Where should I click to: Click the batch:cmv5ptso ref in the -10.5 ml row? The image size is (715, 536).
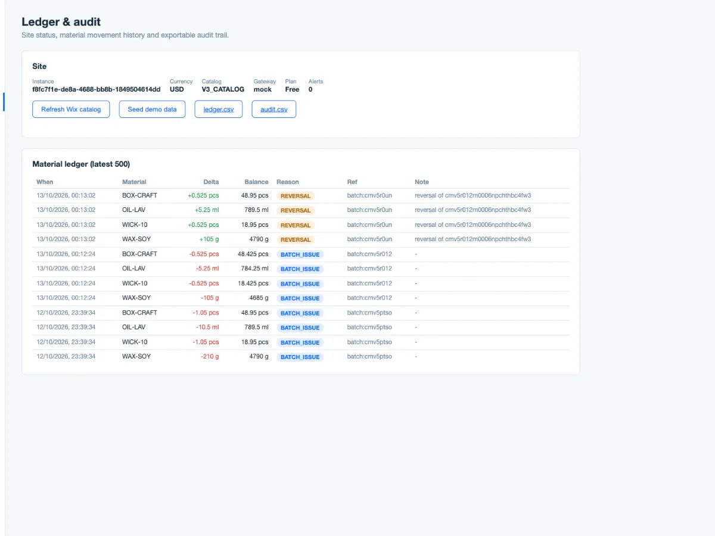pyautogui.click(x=369, y=327)
